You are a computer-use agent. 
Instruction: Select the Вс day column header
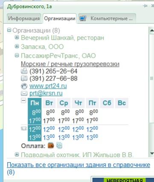(122, 103)
